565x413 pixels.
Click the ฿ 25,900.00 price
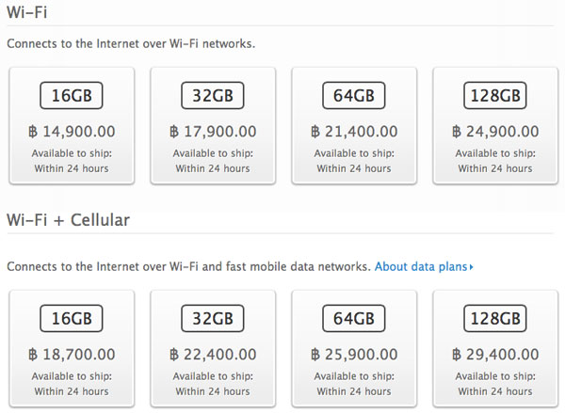(354, 355)
